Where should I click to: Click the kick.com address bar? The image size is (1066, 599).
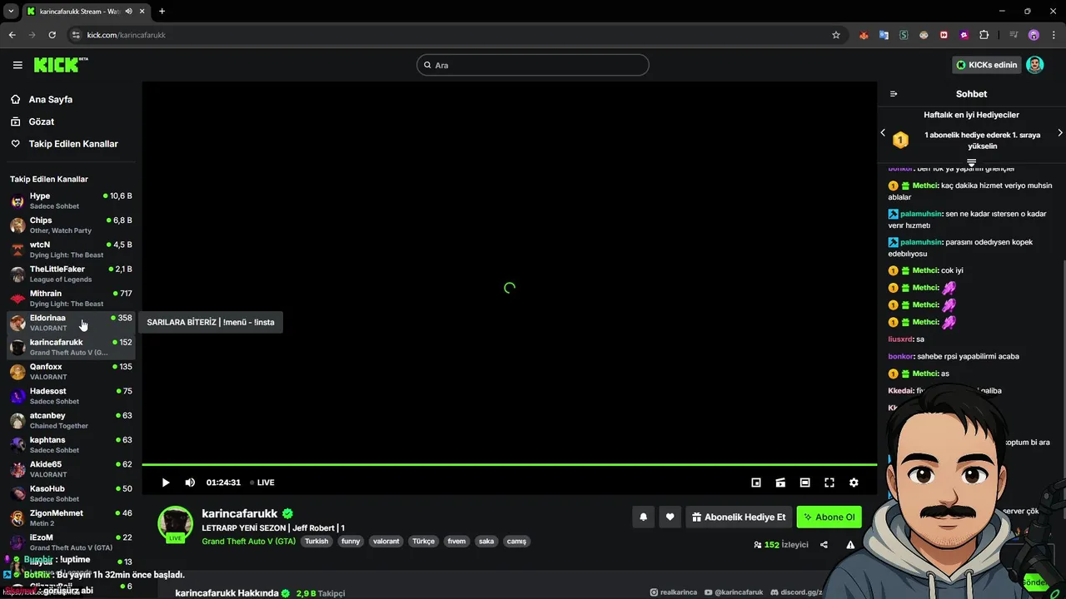point(458,35)
